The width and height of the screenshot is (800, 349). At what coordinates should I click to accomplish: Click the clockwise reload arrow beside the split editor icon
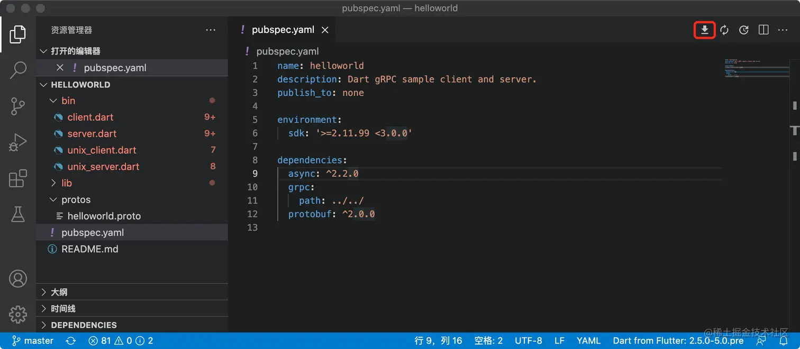click(x=743, y=30)
